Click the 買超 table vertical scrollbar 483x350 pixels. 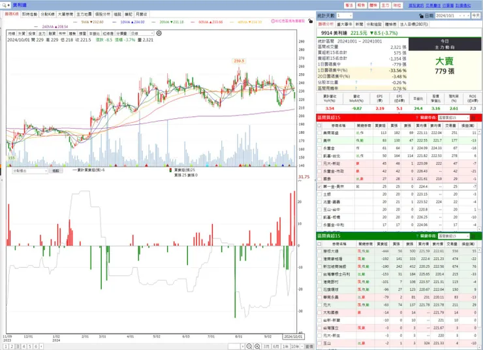point(479,180)
